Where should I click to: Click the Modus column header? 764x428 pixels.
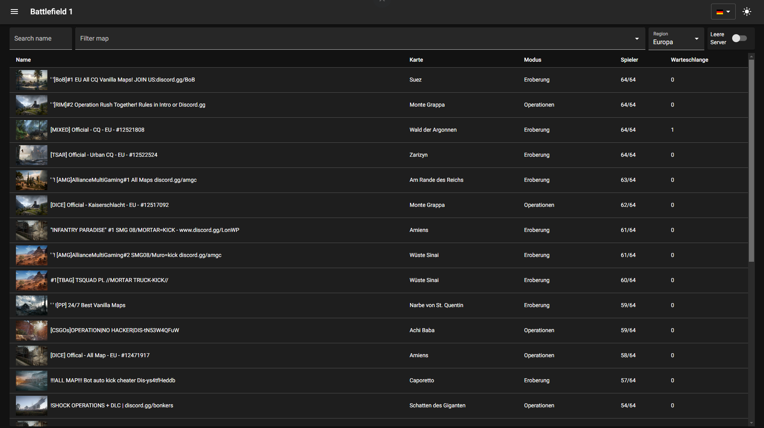tap(532, 60)
